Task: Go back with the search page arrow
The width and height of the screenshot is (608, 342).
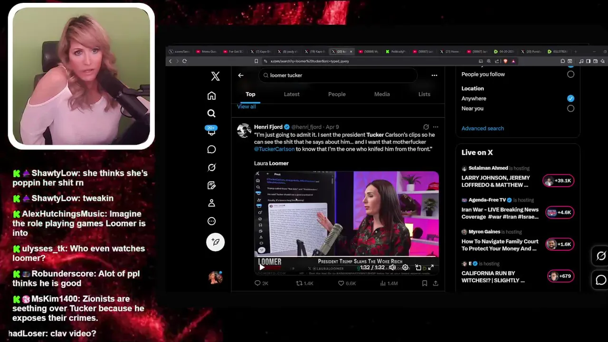Action: pyautogui.click(x=241, y=75)
